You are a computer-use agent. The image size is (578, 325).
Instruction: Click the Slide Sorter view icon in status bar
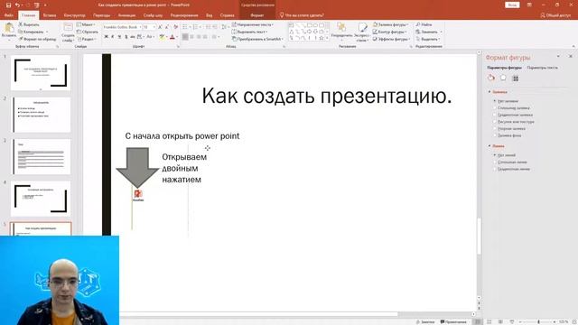[489, 321]
